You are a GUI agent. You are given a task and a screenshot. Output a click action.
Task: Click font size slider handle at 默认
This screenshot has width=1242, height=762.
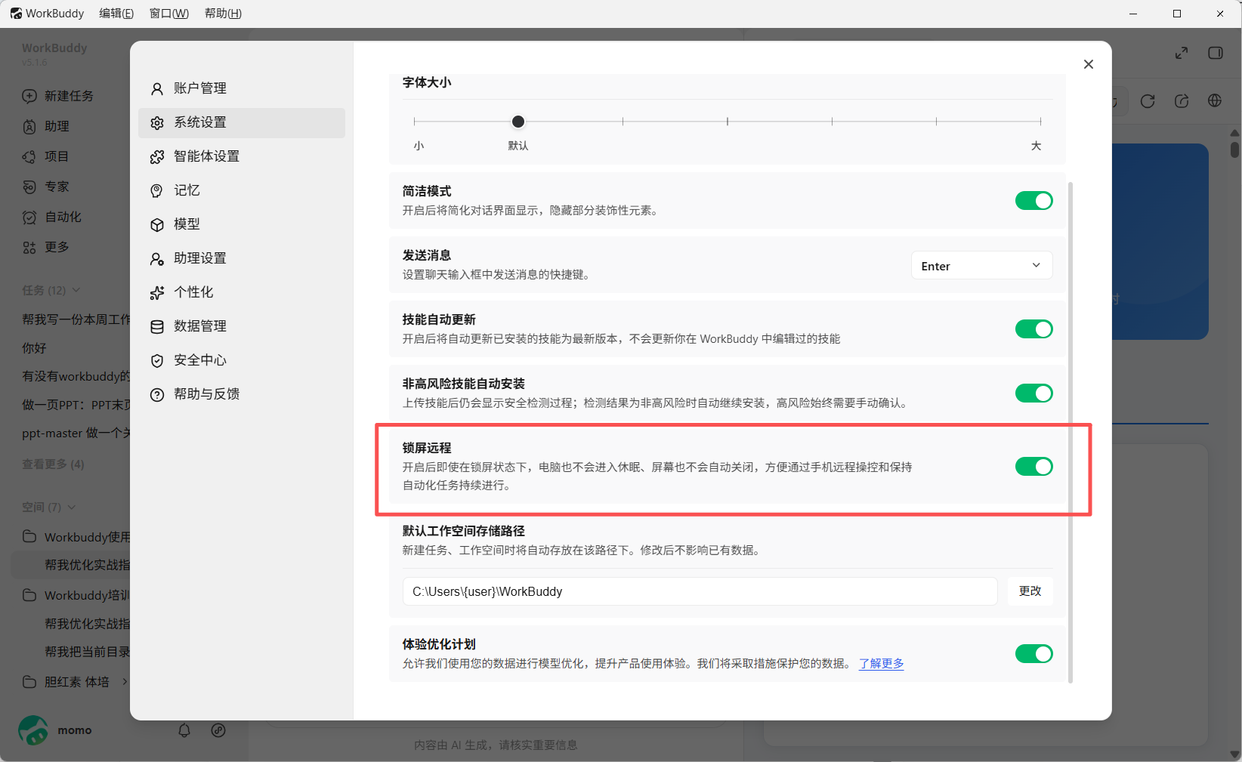point(518,122)
